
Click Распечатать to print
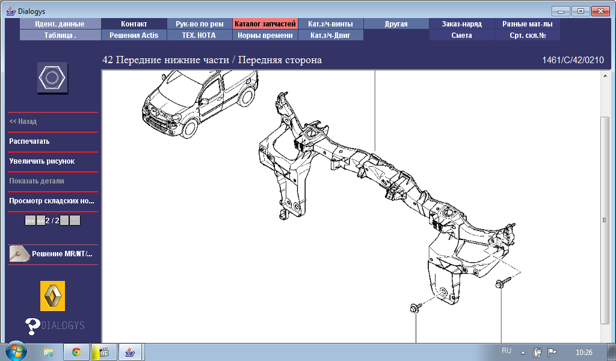coord(29,141)
